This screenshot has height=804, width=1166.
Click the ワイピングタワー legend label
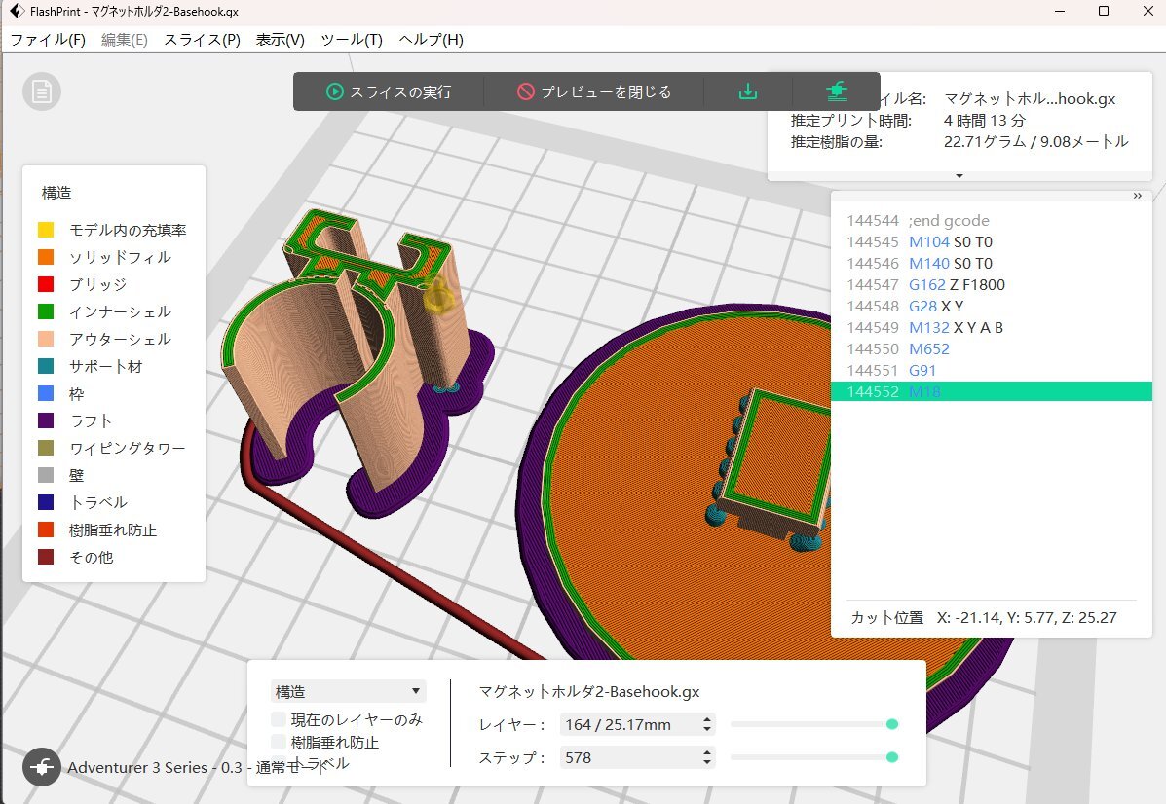tap(128, 448)
